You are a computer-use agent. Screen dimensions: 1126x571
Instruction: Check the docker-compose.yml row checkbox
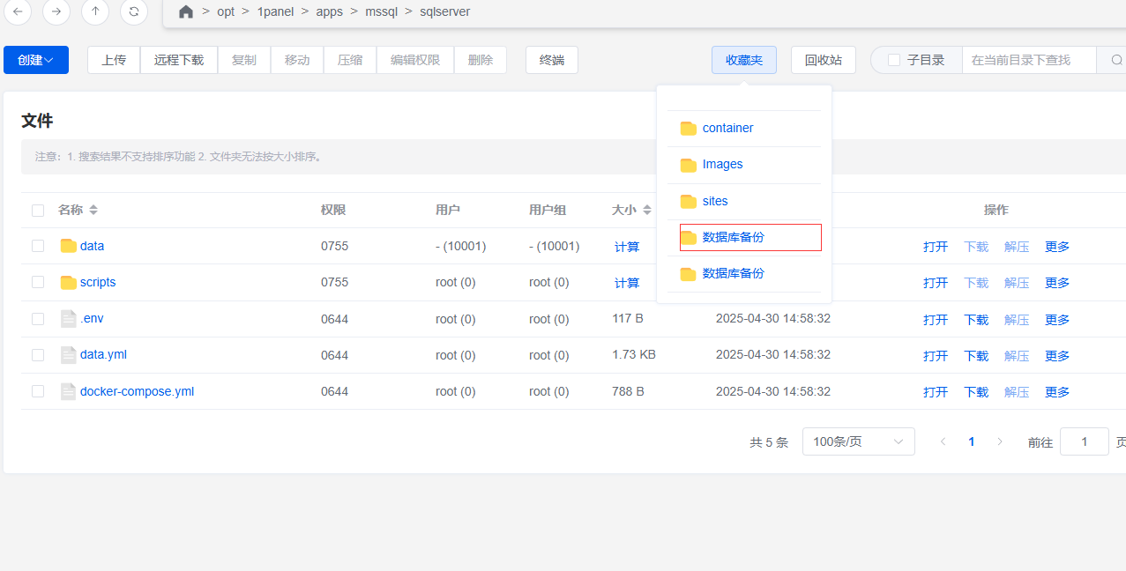[38, 391]
